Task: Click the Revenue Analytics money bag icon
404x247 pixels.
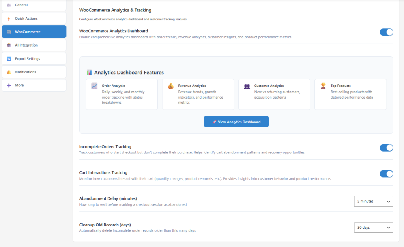Action: 170,86
